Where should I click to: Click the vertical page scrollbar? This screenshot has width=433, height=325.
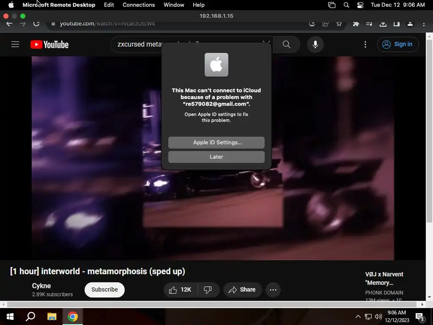tap(429, 131)
